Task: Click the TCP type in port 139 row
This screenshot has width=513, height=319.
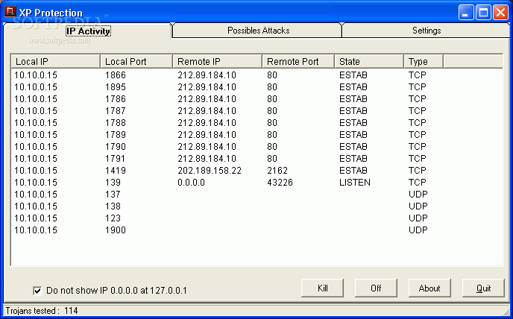Action: point(417,183)
